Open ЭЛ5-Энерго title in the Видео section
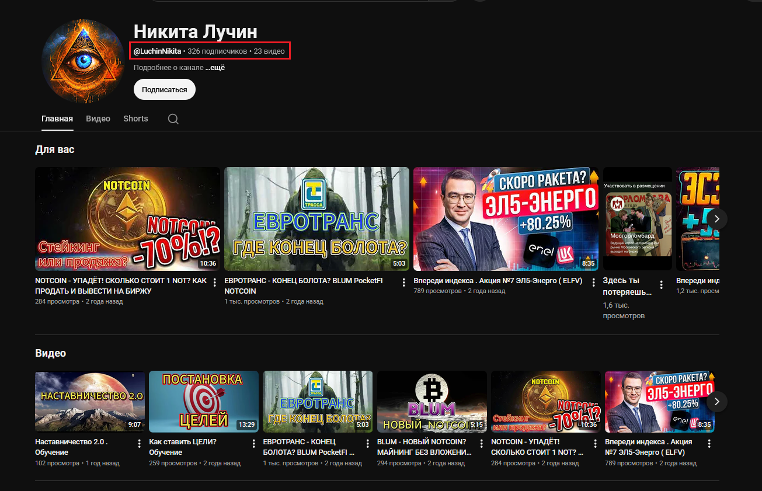This screenshot has height=491, width=762. click(649, 447)
